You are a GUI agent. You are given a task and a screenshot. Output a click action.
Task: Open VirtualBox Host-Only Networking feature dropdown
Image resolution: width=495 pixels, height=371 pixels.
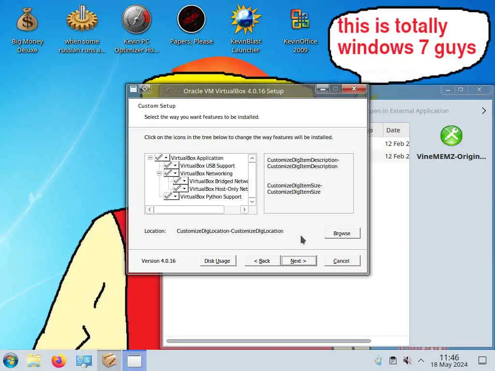pyautogui.click(x=184, y=189)
